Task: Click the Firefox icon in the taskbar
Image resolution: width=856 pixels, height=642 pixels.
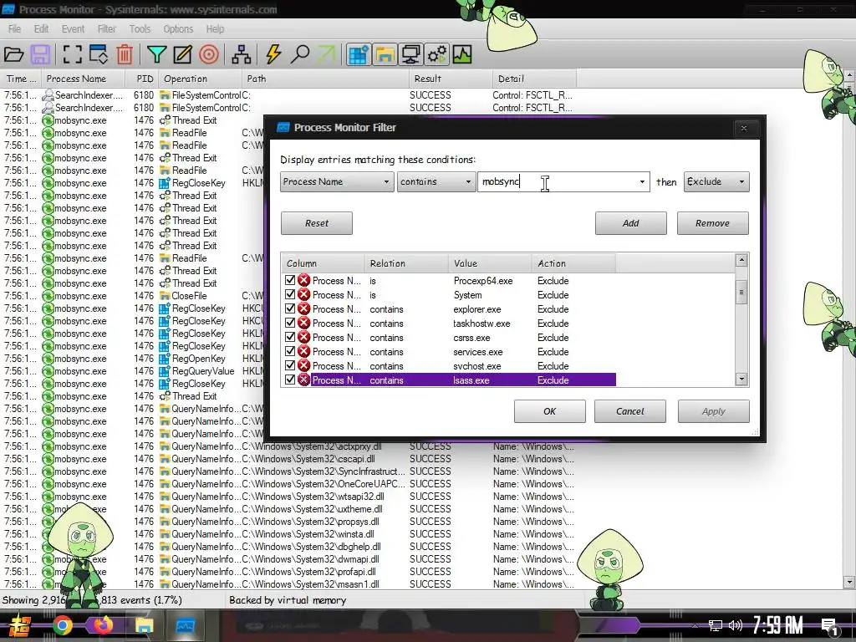Action: tap(103, 625)
